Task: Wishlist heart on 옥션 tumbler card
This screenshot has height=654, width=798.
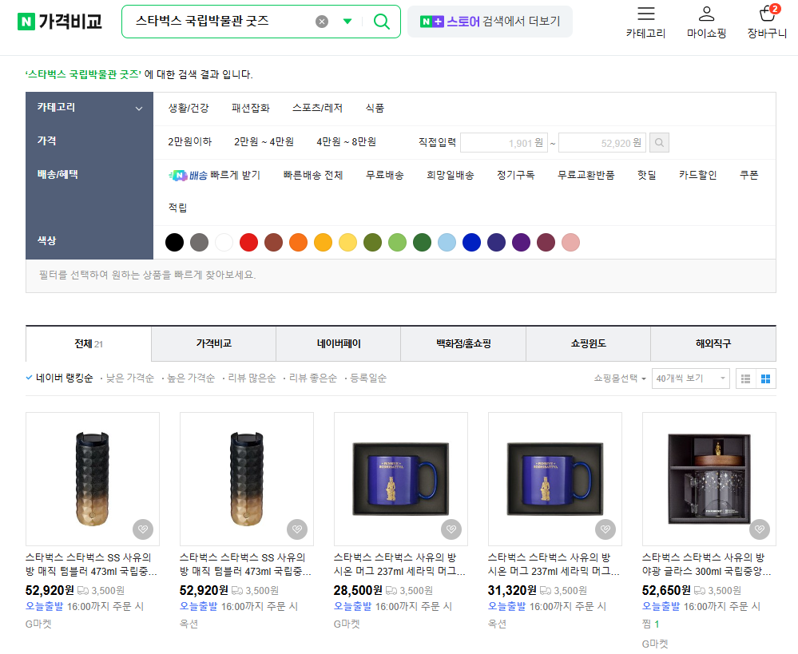Action: [x=297, y=529]
